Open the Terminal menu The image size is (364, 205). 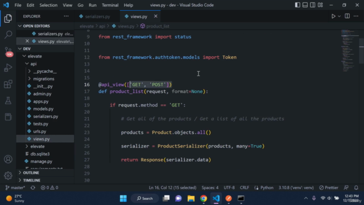110,5
